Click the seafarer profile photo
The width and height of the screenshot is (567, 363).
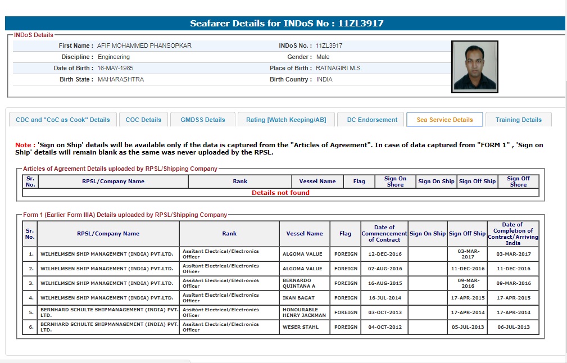tap(474, 66)
